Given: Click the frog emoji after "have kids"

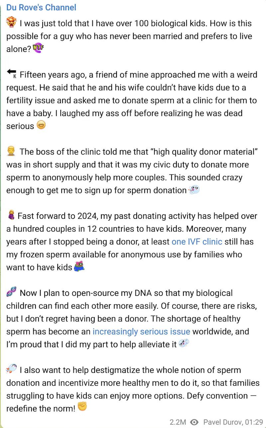Looking at the screenshot, I should [x=79, y=267].
